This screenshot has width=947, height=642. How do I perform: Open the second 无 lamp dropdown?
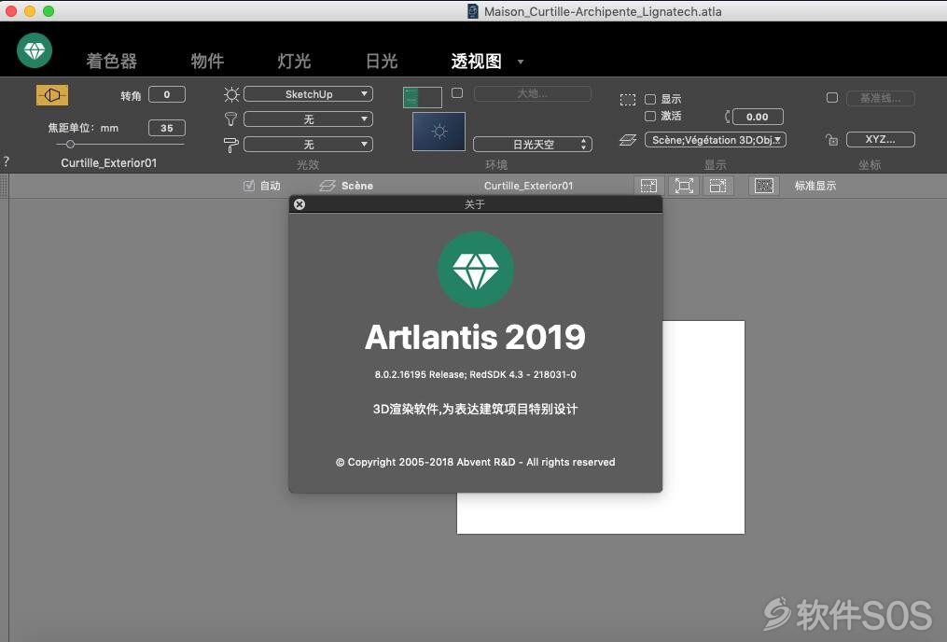(308, 119)
